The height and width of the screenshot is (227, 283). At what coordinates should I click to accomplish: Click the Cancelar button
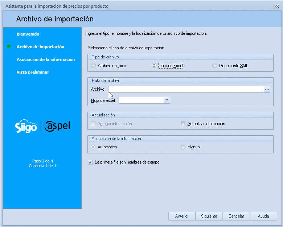pos(236,216)
